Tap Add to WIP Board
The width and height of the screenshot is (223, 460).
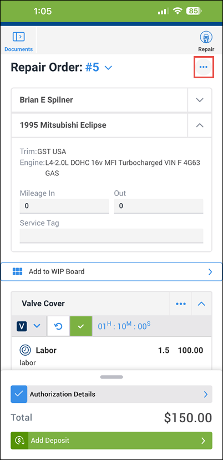pos(111,272)
